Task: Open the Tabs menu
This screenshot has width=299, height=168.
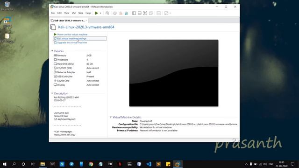Action: click(x=80, y=13)
